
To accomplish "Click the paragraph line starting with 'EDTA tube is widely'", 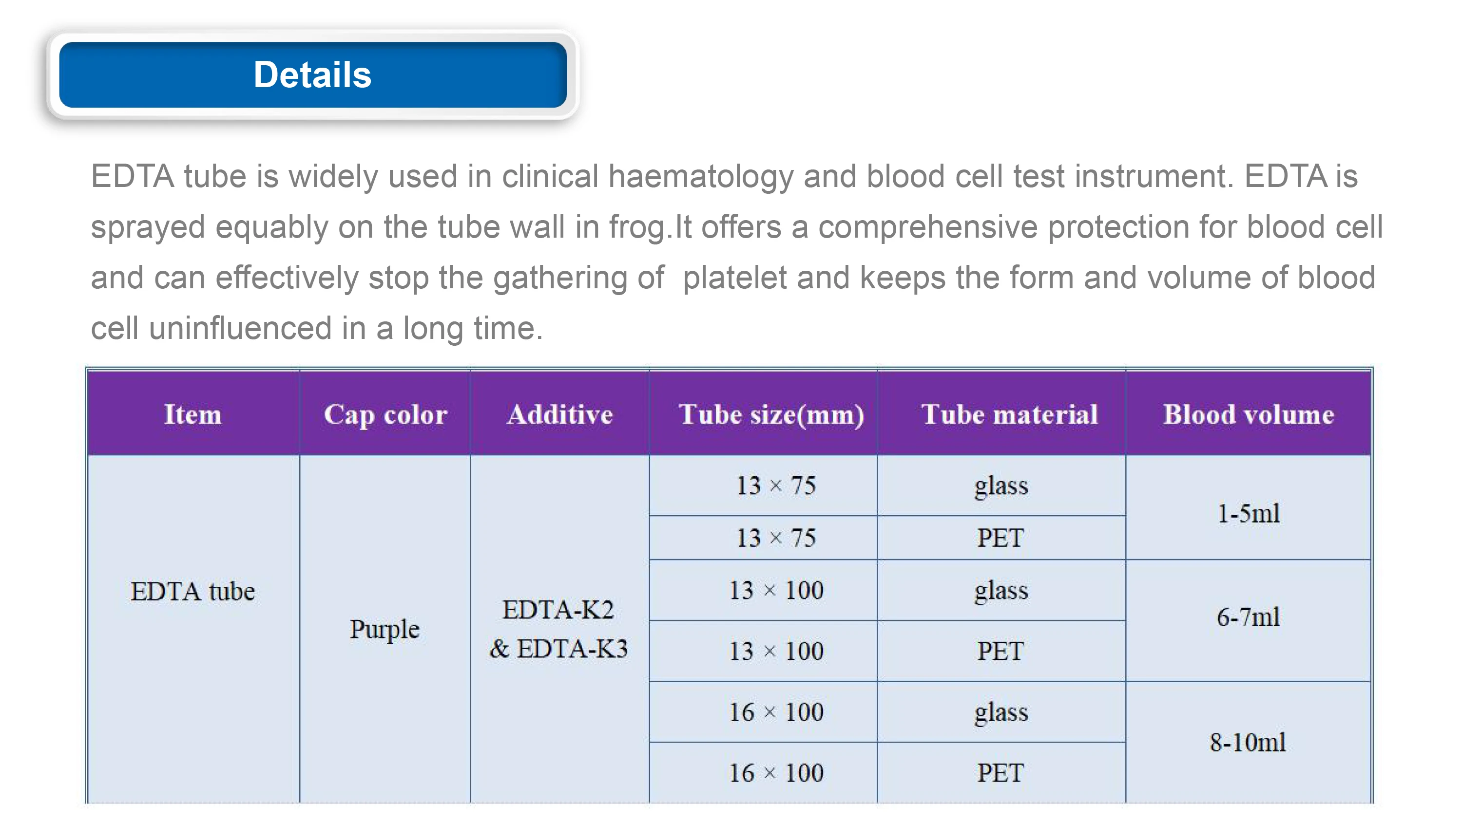I will [724, 176].
